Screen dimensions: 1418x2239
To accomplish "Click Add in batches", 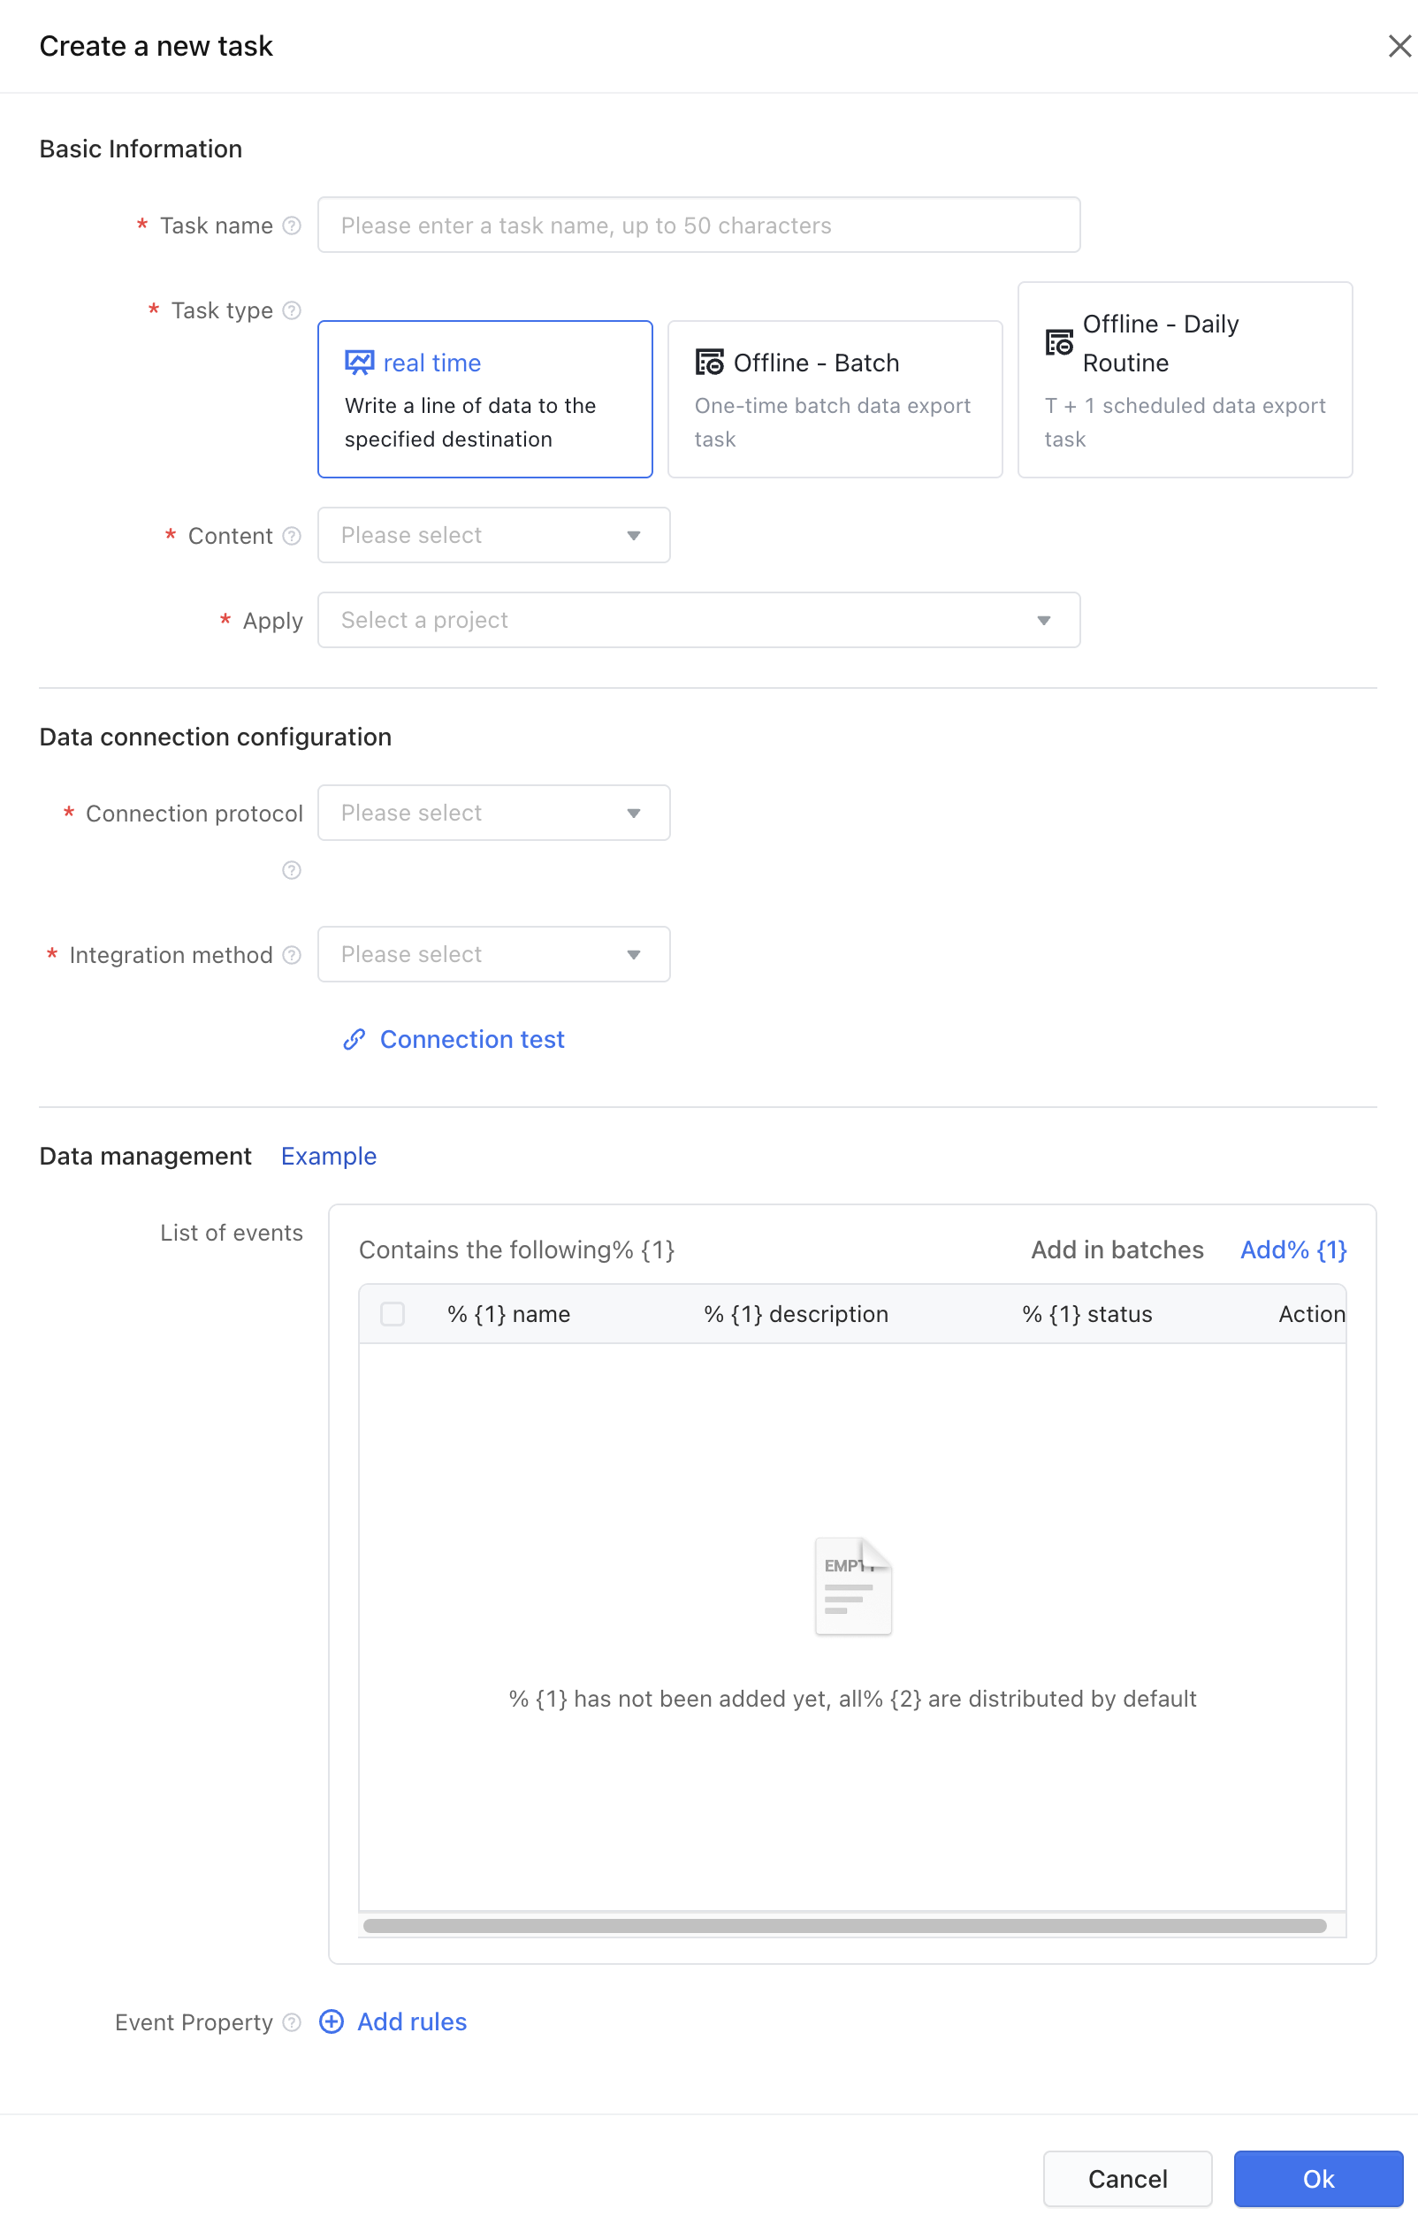I will click(1117, 1249).
